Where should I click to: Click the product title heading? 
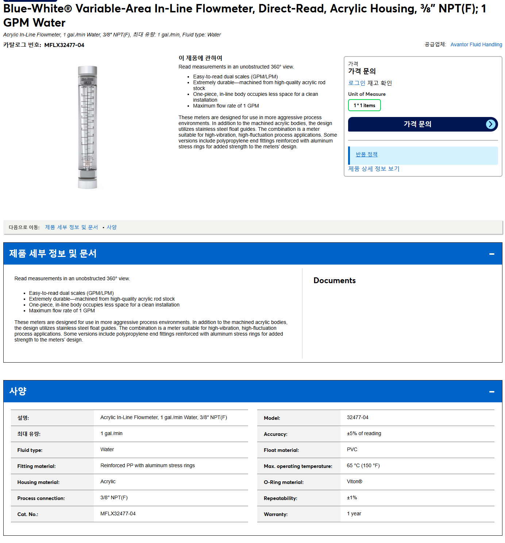(244, 15)
